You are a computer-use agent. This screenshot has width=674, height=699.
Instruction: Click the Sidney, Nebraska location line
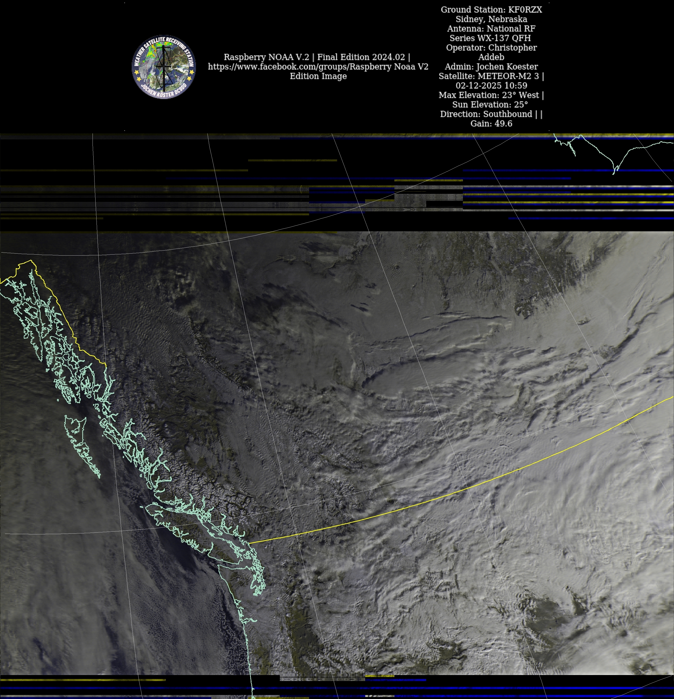click(491, 19)
